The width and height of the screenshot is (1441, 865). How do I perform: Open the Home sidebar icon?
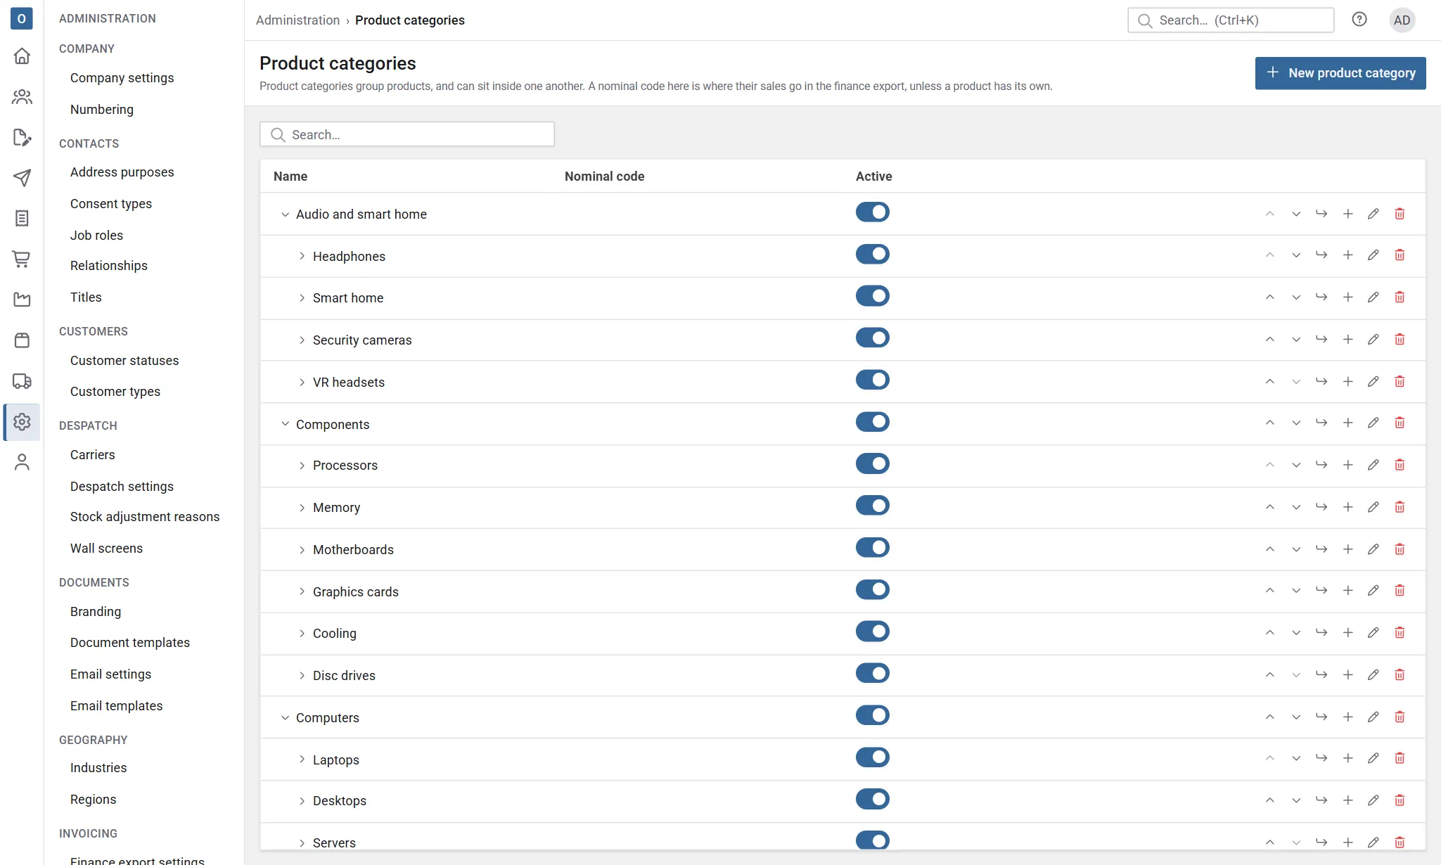point(22,56)
